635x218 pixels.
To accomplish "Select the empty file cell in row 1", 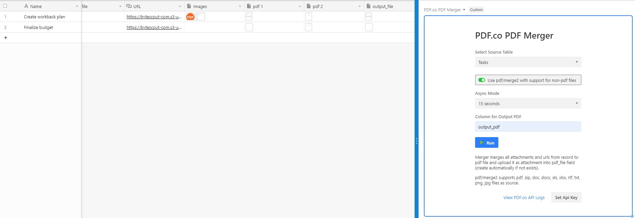I will pos(103,17).
